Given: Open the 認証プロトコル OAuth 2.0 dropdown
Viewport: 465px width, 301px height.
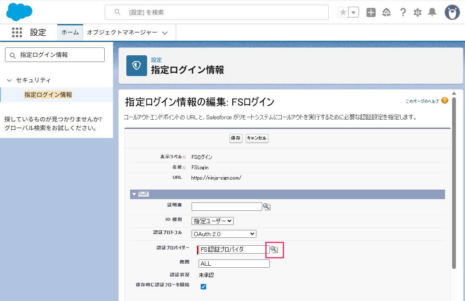Looking at the screenshot, I should pos(224,234).
